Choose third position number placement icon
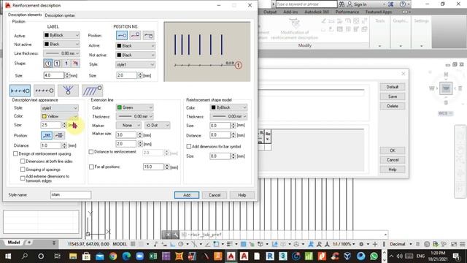The height and width of the screenshot is (263, 467). [149, 36]
